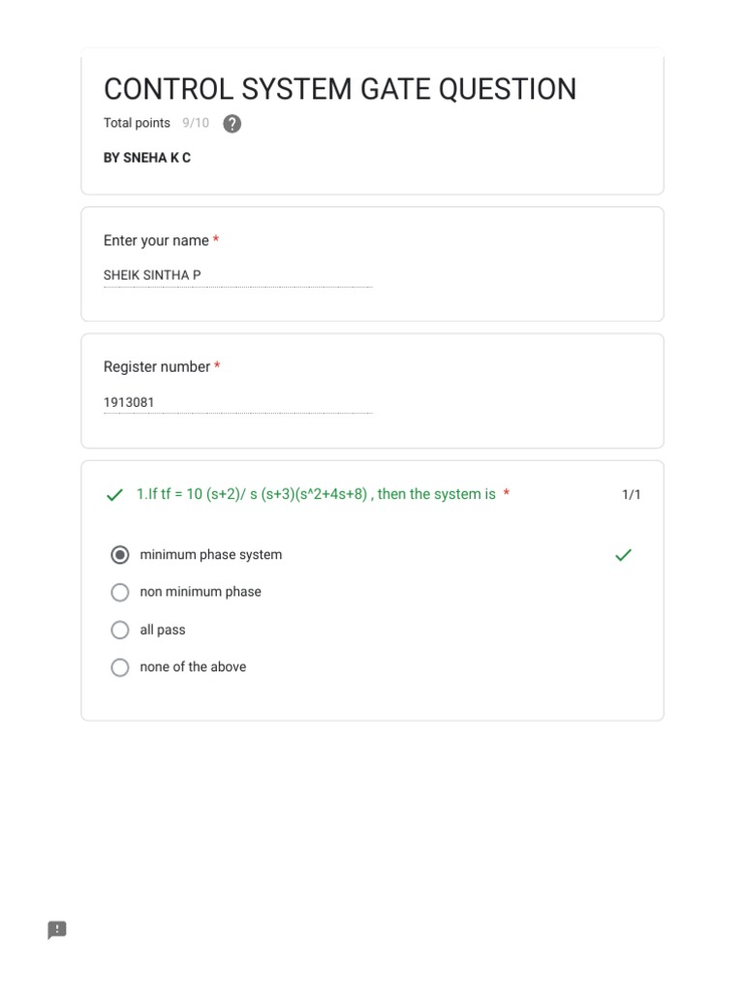Click the CONTROL SYSTEM GATE QUESTION heading
The width and height of the screenshot is (744, 992).
click(340, 89)
